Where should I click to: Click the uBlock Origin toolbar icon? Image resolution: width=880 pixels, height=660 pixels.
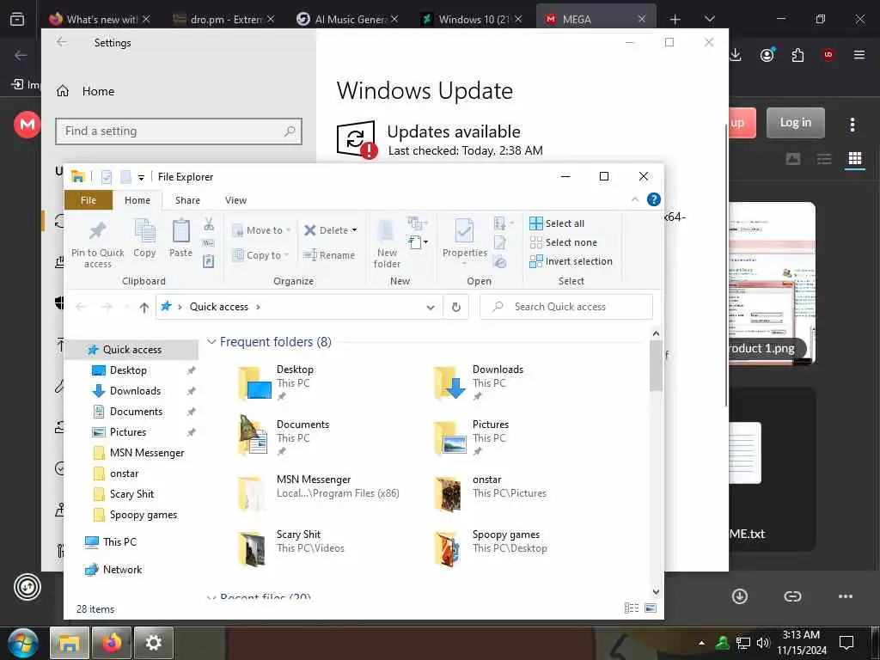coord(828,54)
